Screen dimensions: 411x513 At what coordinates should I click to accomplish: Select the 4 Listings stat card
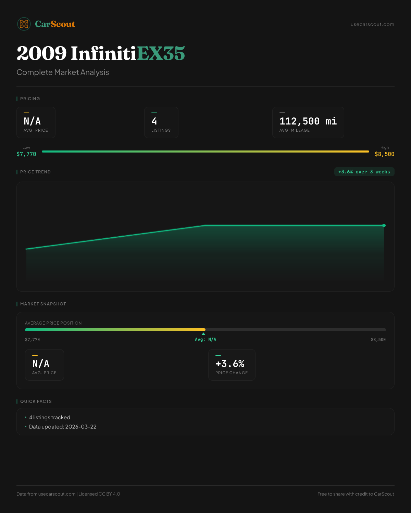161,122
